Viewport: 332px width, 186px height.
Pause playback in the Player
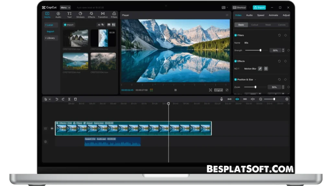click(175, 90)
